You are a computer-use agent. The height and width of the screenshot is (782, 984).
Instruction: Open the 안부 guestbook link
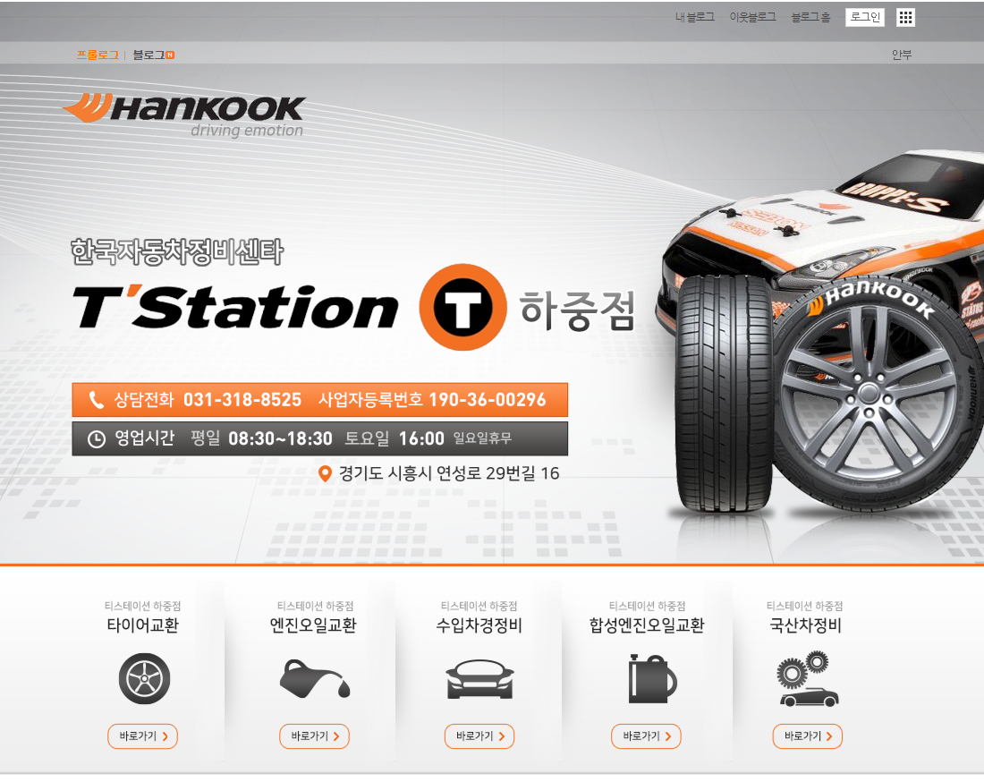(902, 55)
